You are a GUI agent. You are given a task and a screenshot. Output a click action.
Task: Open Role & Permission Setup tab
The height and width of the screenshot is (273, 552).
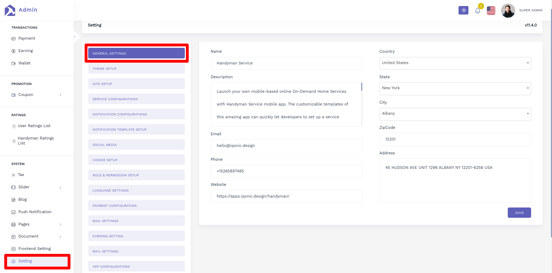point(136,175)
